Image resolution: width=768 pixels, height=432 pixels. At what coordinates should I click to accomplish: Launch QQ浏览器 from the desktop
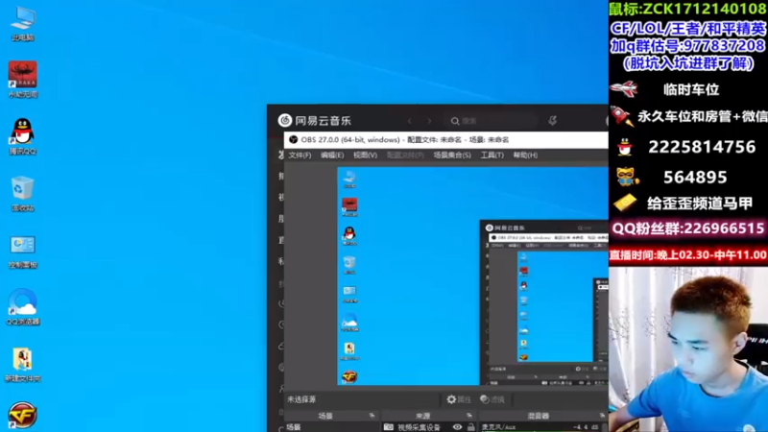(x=22, y=307)
